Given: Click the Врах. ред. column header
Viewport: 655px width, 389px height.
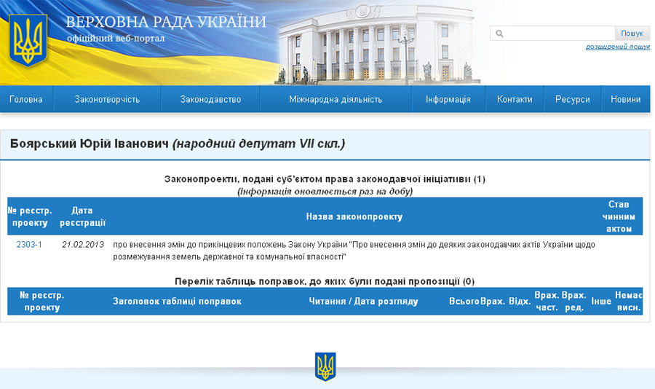Looking at the screenshot, I should (574, 301).
